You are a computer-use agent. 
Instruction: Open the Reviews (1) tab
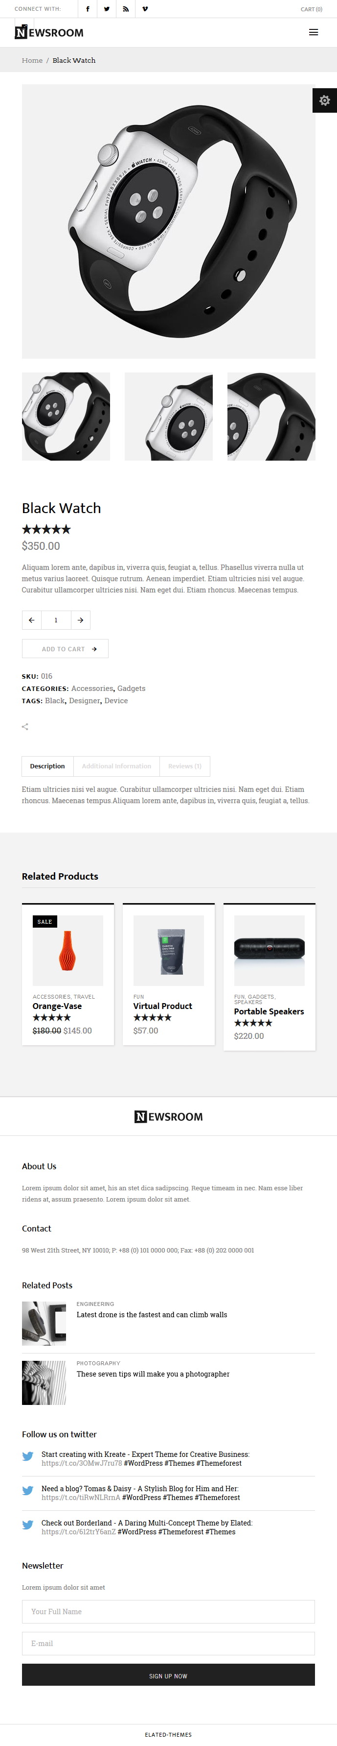point(185,766)
